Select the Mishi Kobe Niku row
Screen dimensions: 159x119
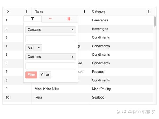[x=78, y=89]
